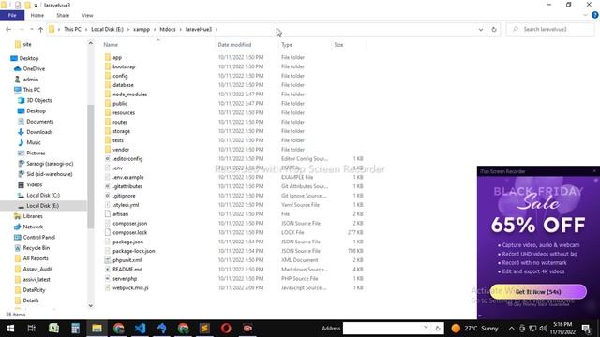Select xampp in the address path
Image resolution: width=600 pixels, height=337 pixels.
[142, 29]
